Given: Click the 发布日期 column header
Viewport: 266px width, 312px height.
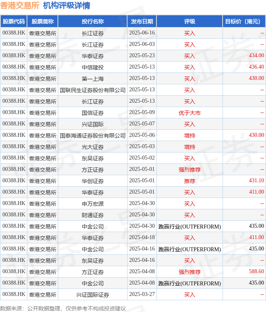Looking at the screenshot, I should [142, 21].
